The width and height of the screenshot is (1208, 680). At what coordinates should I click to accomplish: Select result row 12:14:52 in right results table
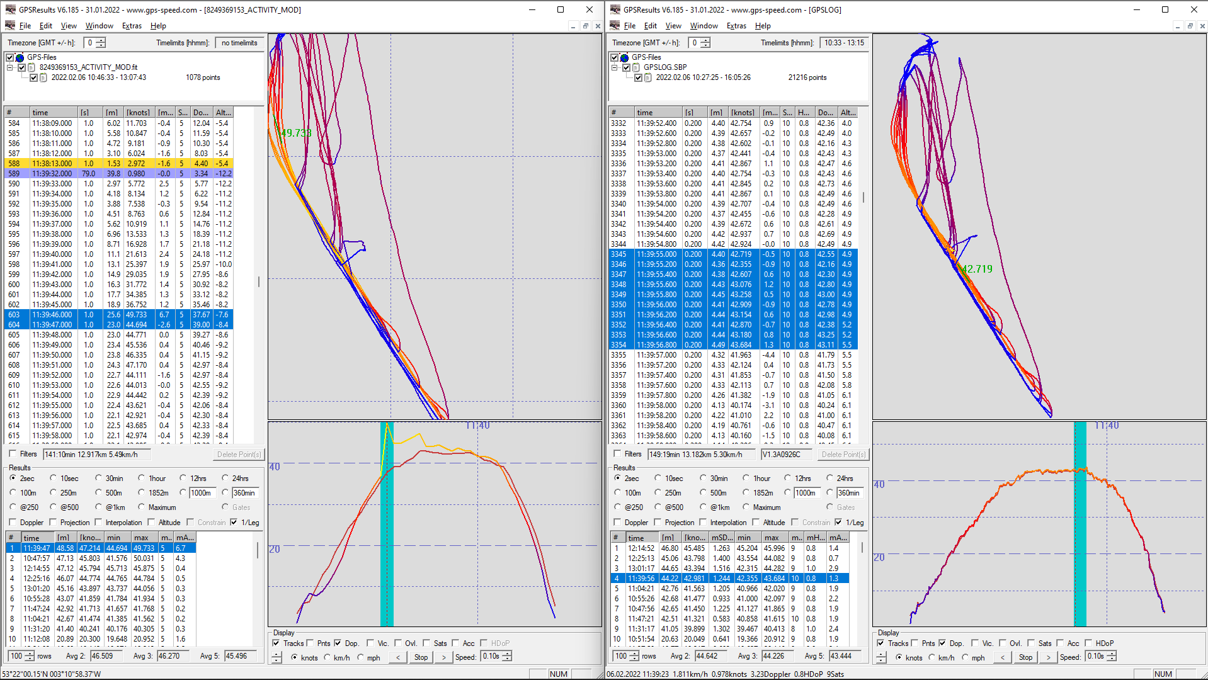(x=729, y=548)
